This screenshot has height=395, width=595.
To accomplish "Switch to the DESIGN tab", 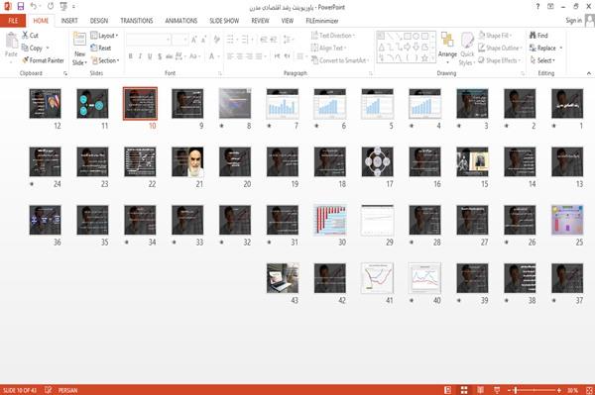I will point(99,21).
